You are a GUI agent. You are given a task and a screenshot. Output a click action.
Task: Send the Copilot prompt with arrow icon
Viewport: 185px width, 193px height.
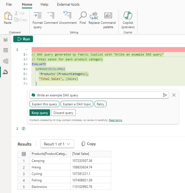165,95
